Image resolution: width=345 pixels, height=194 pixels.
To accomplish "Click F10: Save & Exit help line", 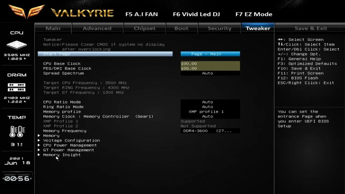I will tap(299, 68).
